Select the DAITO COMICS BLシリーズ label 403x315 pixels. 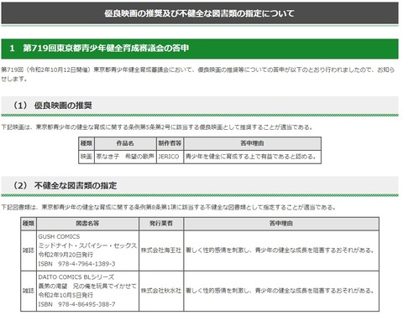[x=76, y=277]
